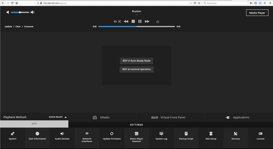This screenshot has height=149, width=273.
Task: Open bRadio tab
Action: point(102,117)
